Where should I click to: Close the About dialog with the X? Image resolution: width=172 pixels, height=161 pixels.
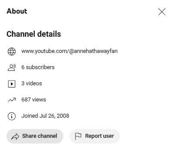tap(162, 12)
